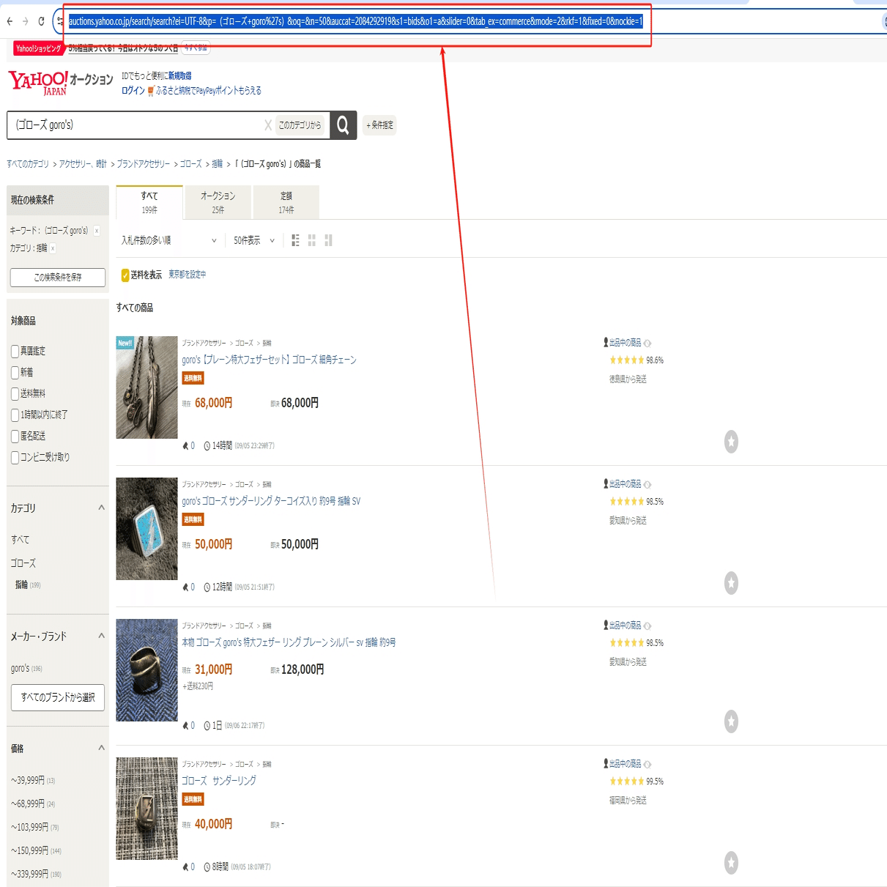Click the info icon beside 99.5% seller's 出品中の商品
The image size is (887, 887).
coord(647,764)
